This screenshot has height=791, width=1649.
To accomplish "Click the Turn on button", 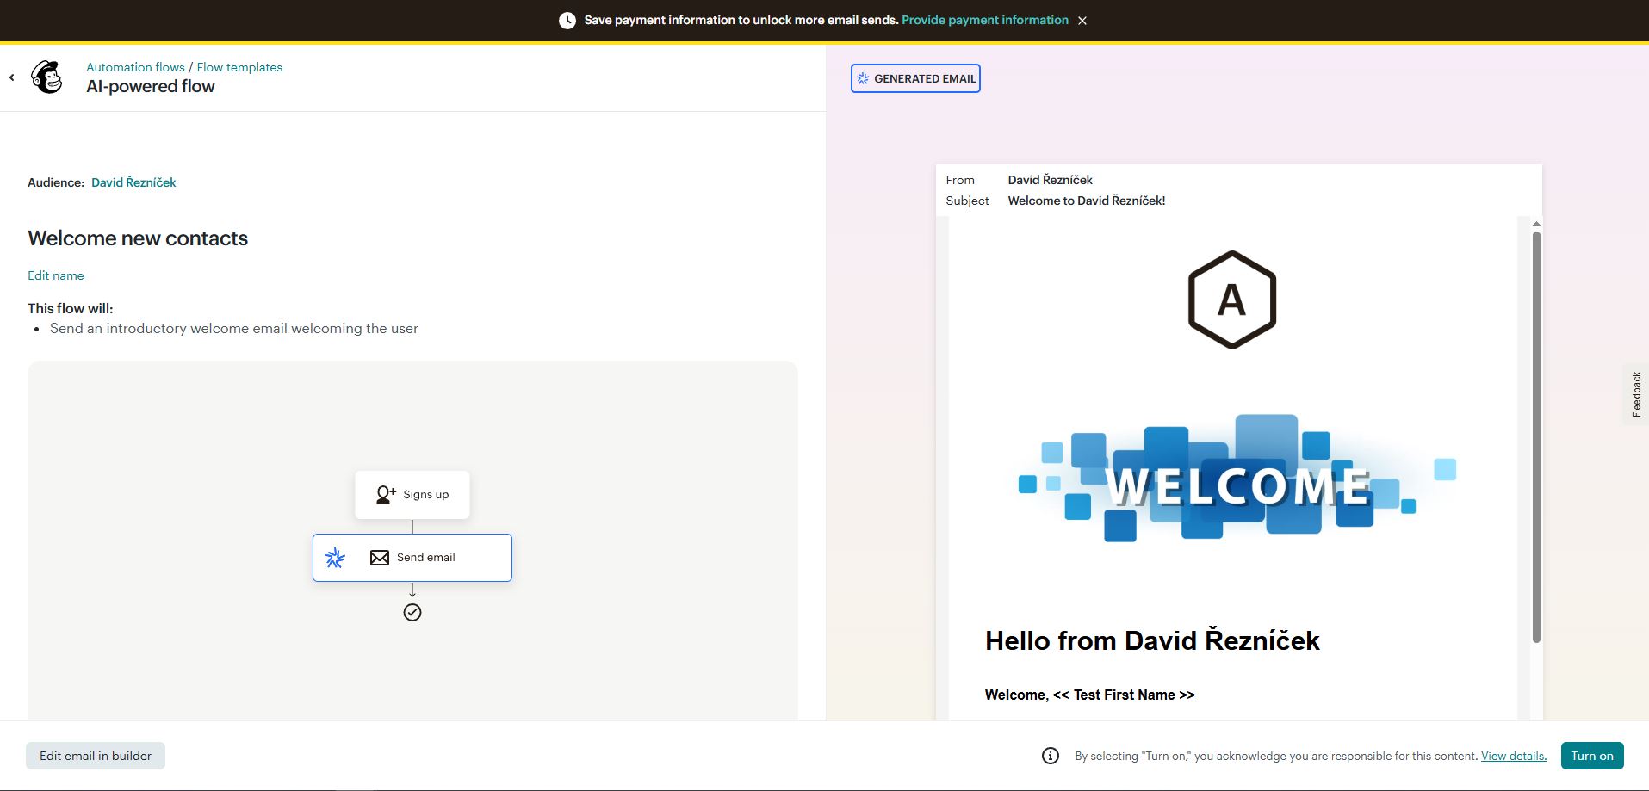I will (1592, 756).
